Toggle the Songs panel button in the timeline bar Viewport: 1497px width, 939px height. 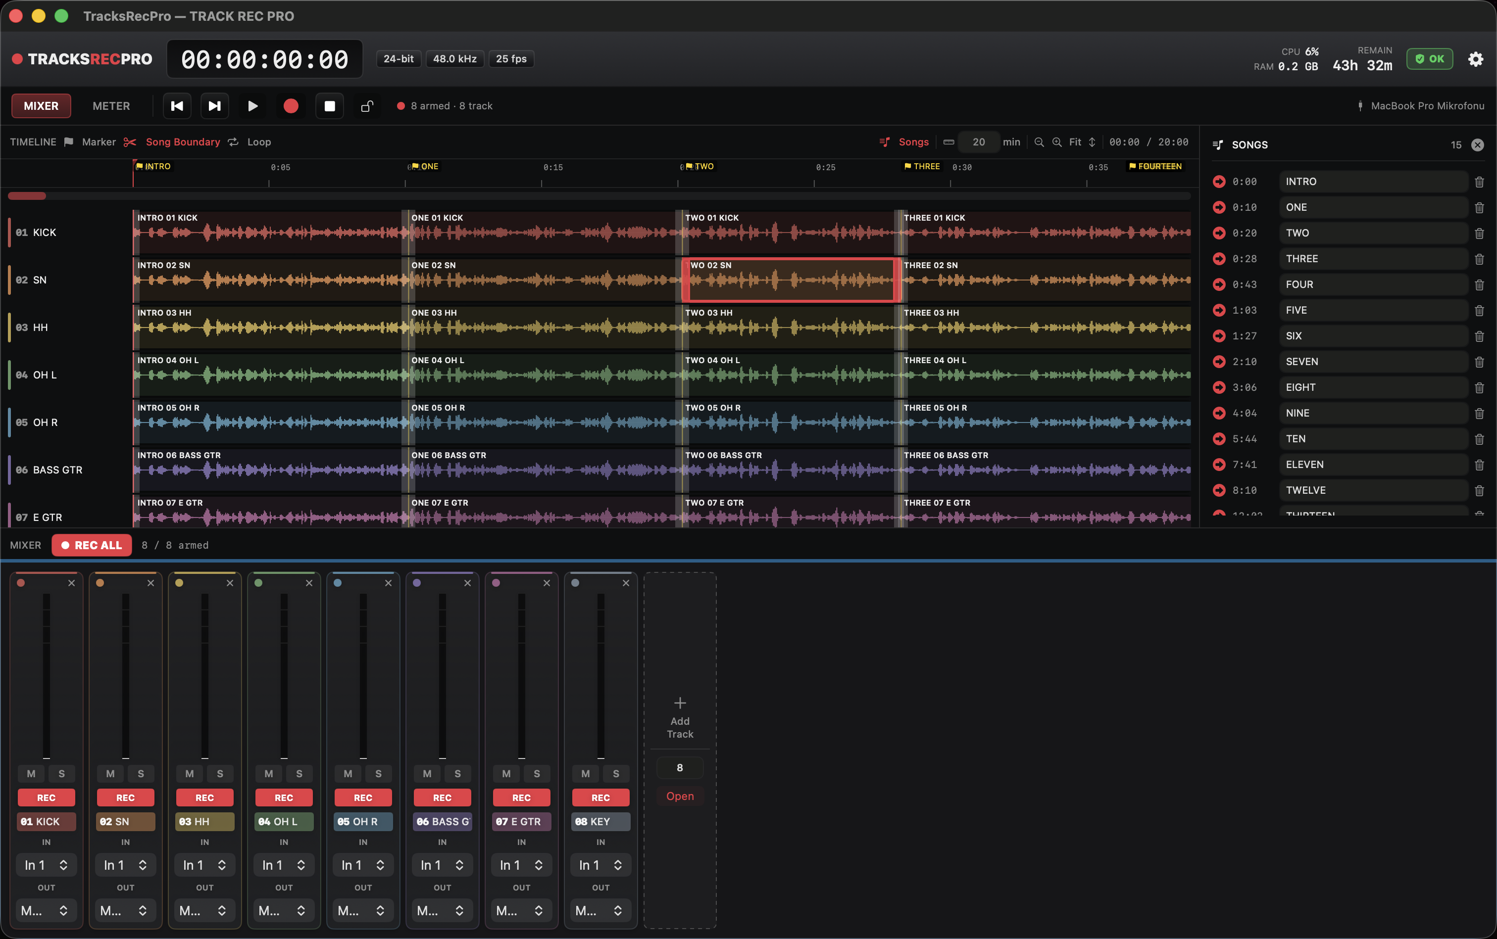click(x=904, y=142)
